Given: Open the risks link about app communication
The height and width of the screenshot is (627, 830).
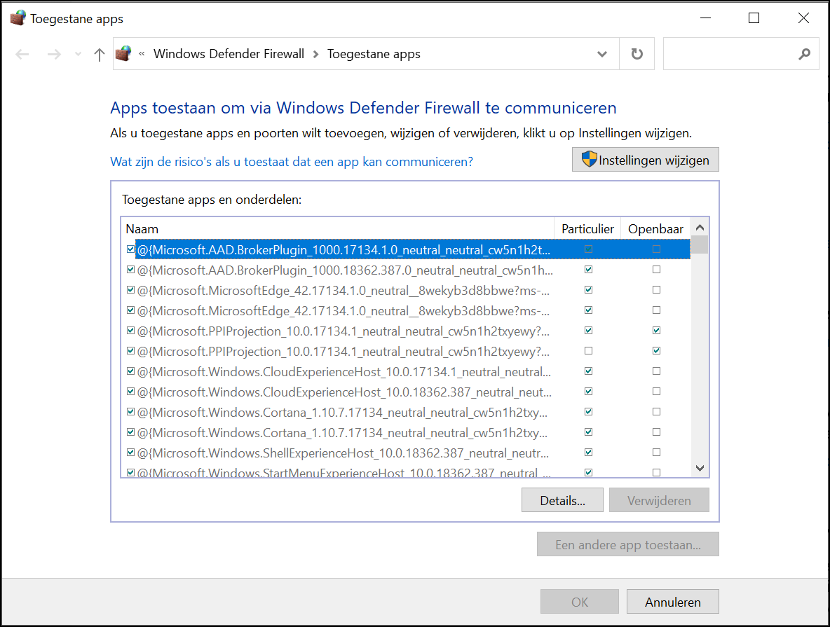Looking at the screenshot, I should point(292,161).
